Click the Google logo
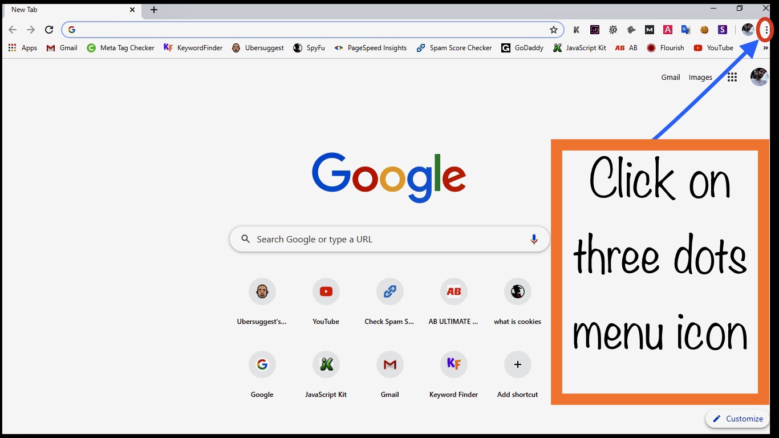 (x=389, y=177)
